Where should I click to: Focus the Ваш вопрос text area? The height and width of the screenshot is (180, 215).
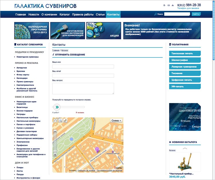[83, 89]
